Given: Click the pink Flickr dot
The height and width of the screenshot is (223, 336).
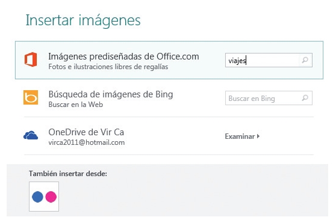Looking at the screenshot, I should (51, 197).
